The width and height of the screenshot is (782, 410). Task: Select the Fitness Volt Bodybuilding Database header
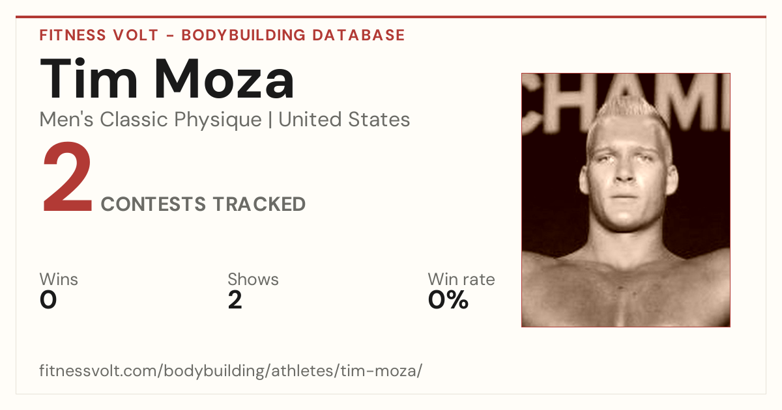click(222, 35)
